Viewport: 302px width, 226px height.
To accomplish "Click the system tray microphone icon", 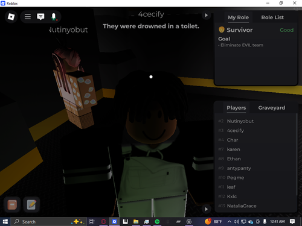I will 265,222.
